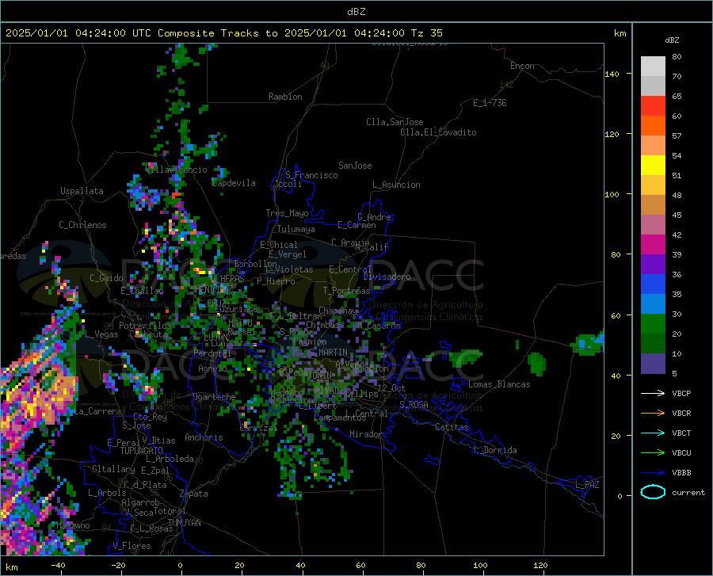The height and width of the screenshot is (576, 713).
Task: Click the 'SanJose' map label
Action: click(355, 166)
